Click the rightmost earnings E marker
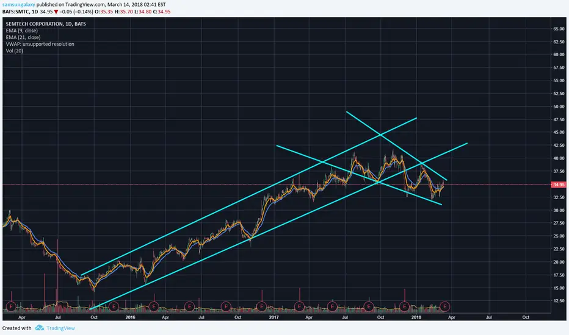The image size is (569, 335). [445, 307]
